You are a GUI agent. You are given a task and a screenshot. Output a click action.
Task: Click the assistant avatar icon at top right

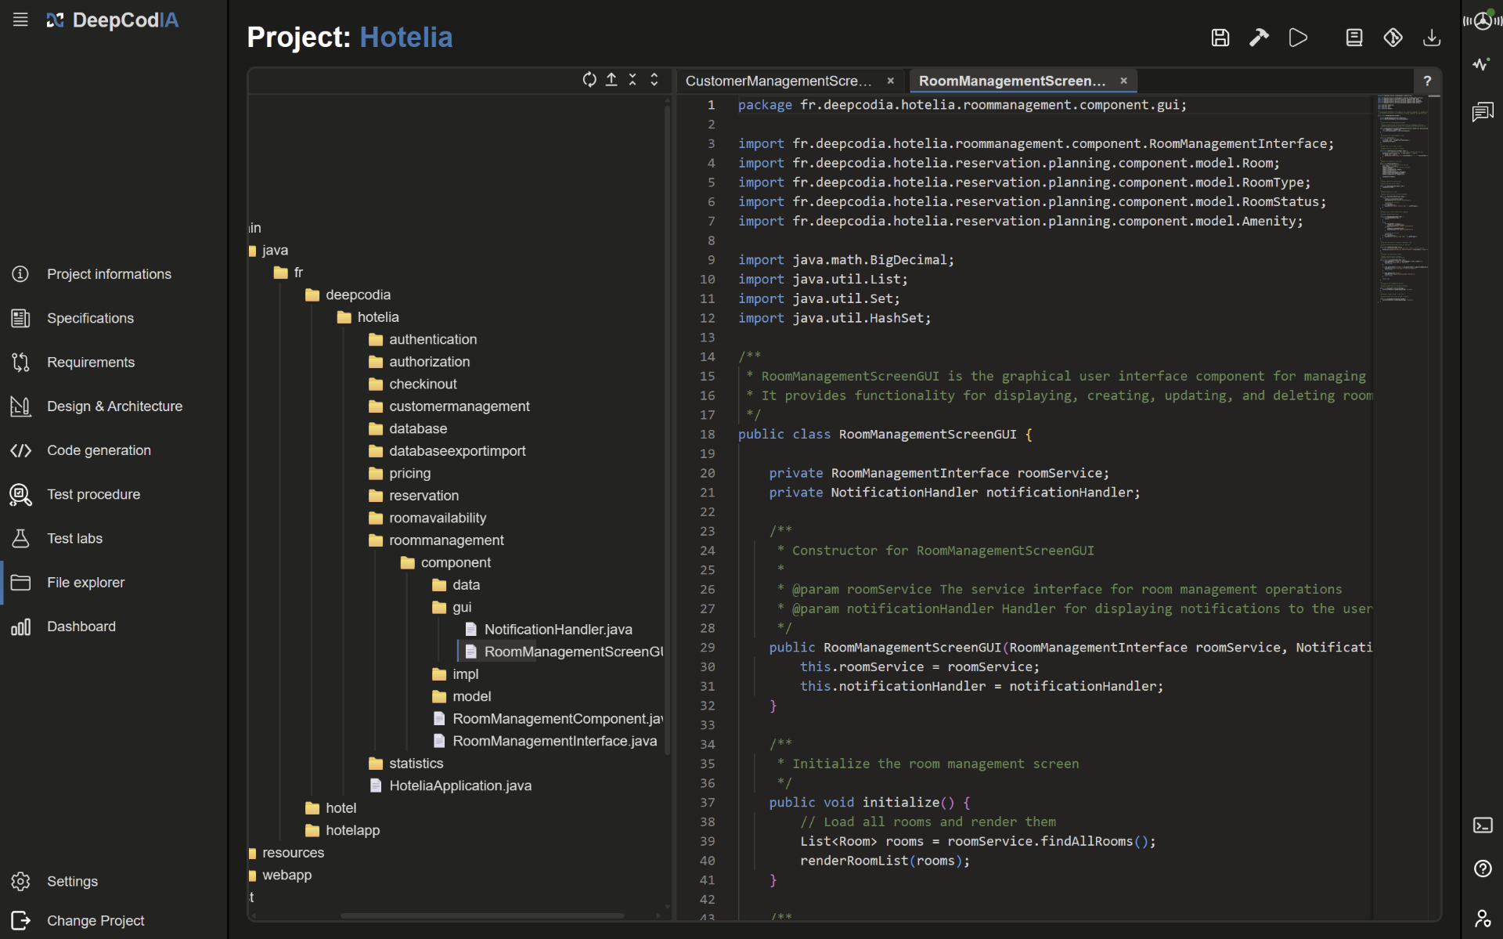click(1483, 20)
